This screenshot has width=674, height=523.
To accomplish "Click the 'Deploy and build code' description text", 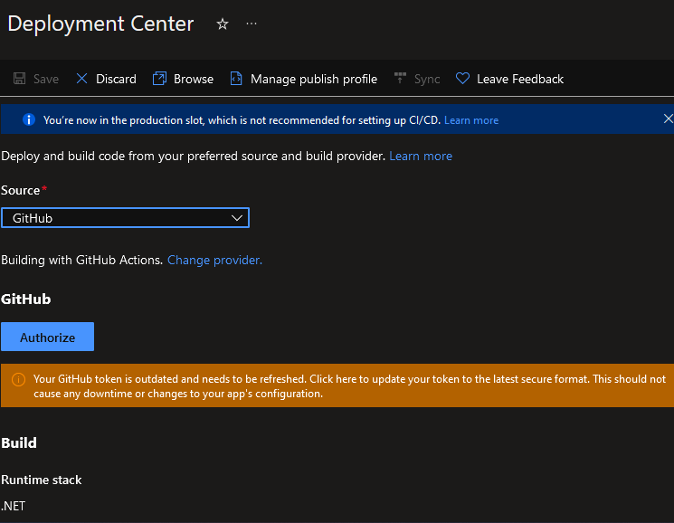I will (x=193, y=156).
